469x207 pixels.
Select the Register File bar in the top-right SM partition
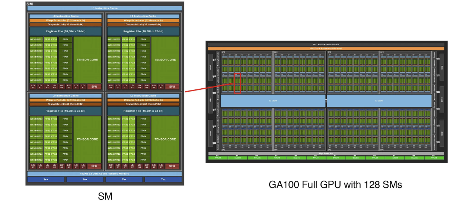tap(143, 31)
